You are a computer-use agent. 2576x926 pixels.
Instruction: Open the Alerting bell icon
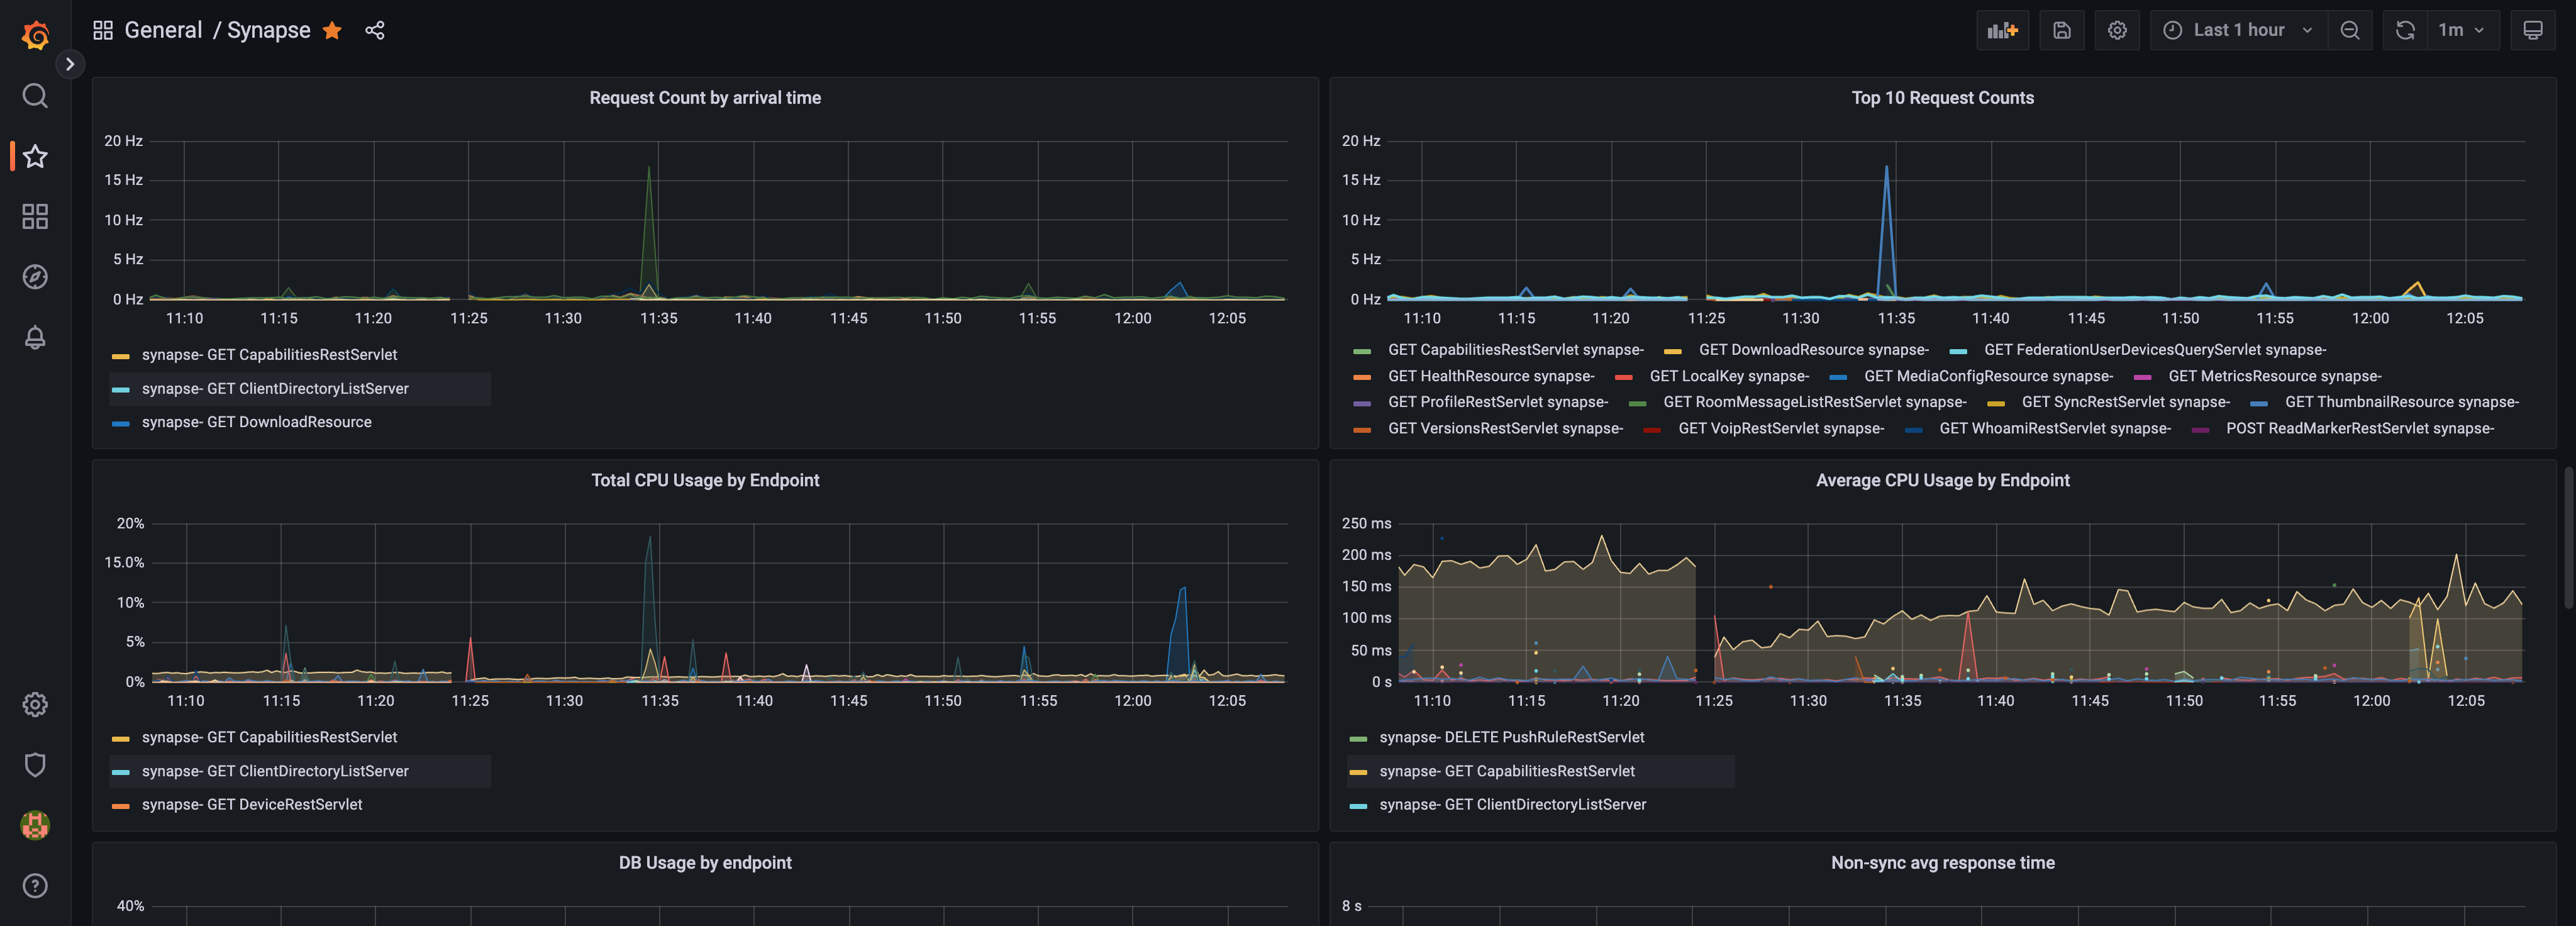pos(34,338)
